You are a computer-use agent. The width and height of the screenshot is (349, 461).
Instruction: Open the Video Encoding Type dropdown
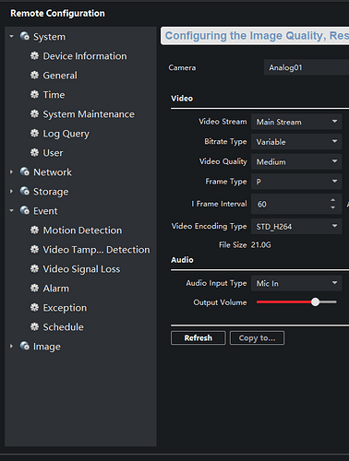(x=296, y=227)
